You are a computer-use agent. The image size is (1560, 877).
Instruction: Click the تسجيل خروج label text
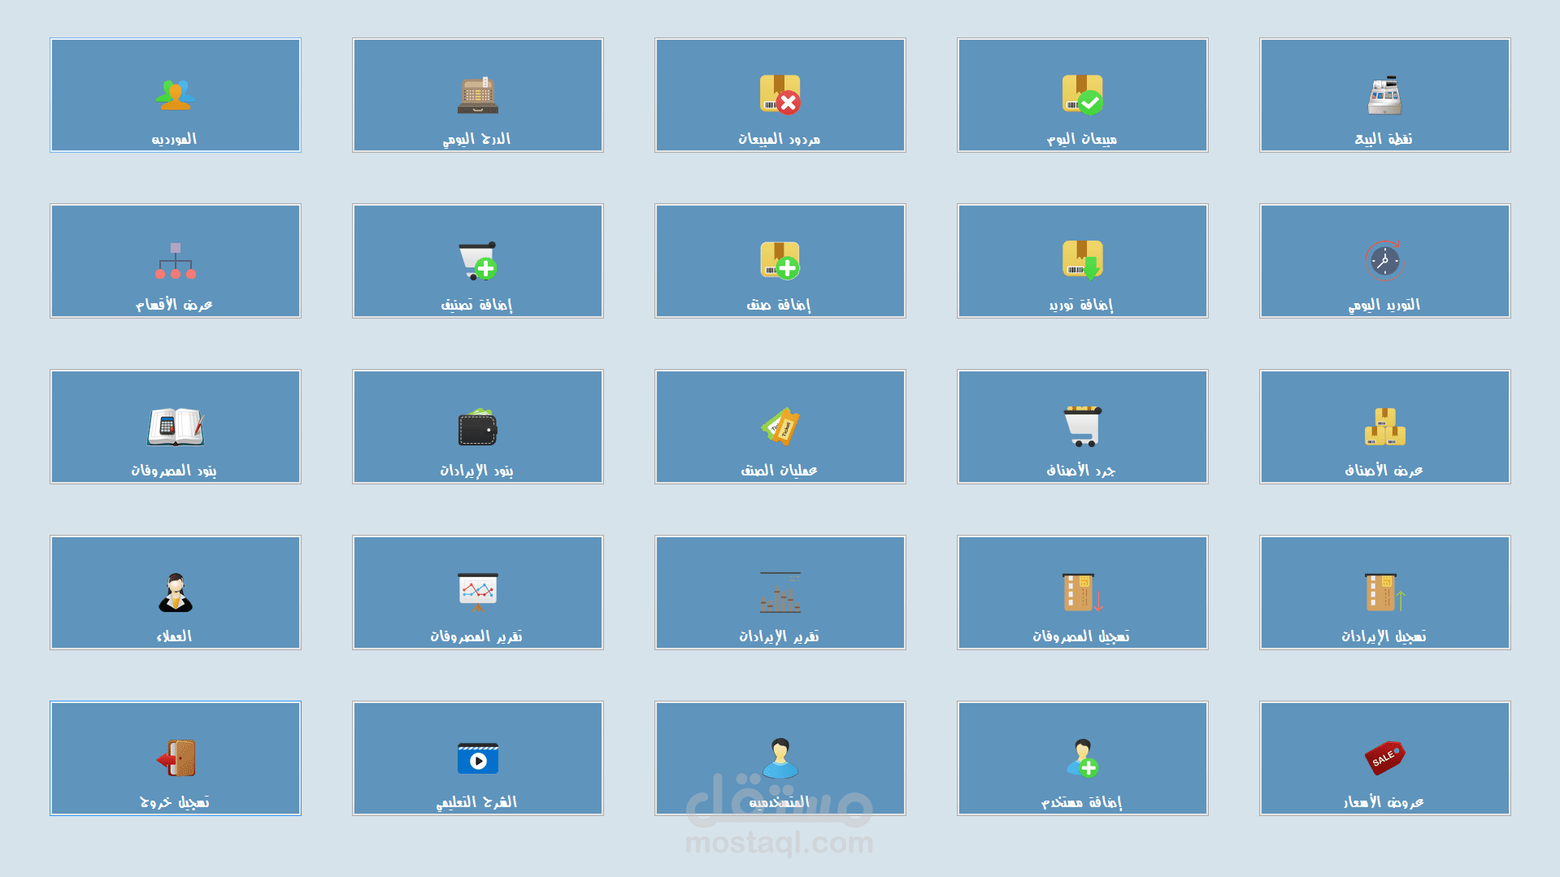(174, 802)
